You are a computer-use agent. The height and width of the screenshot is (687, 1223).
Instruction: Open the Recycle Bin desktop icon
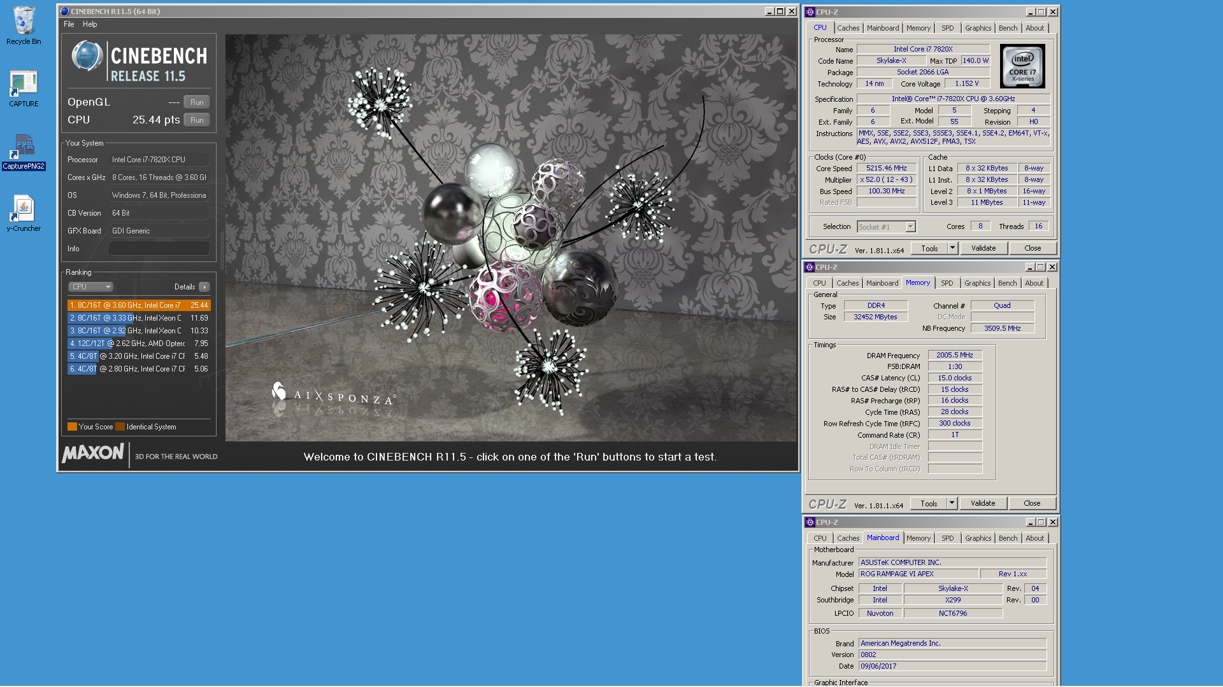tap(24, 25)
